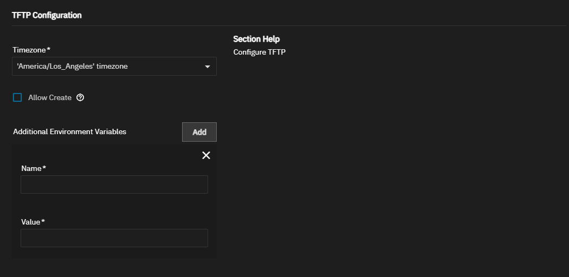Open the Timezone dropdown field
569x277 pixels.
pyautogui.click(x=108, y=67)
